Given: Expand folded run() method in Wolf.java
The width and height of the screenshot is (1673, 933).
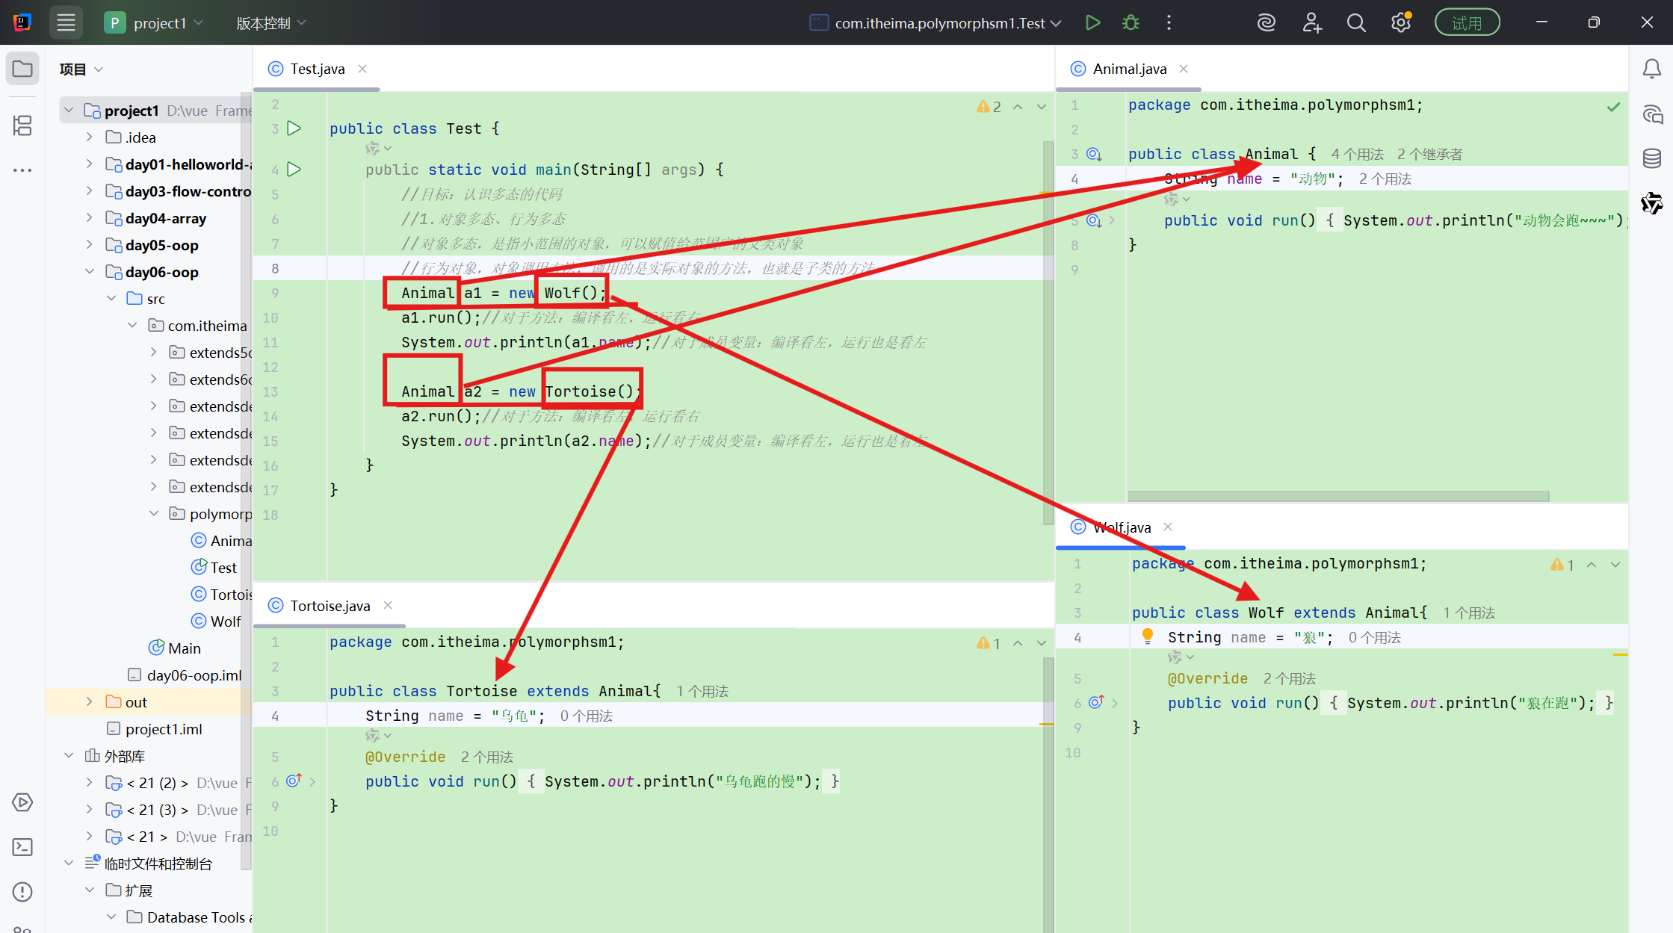Looking at the screenshot, I should point(1115,703).
